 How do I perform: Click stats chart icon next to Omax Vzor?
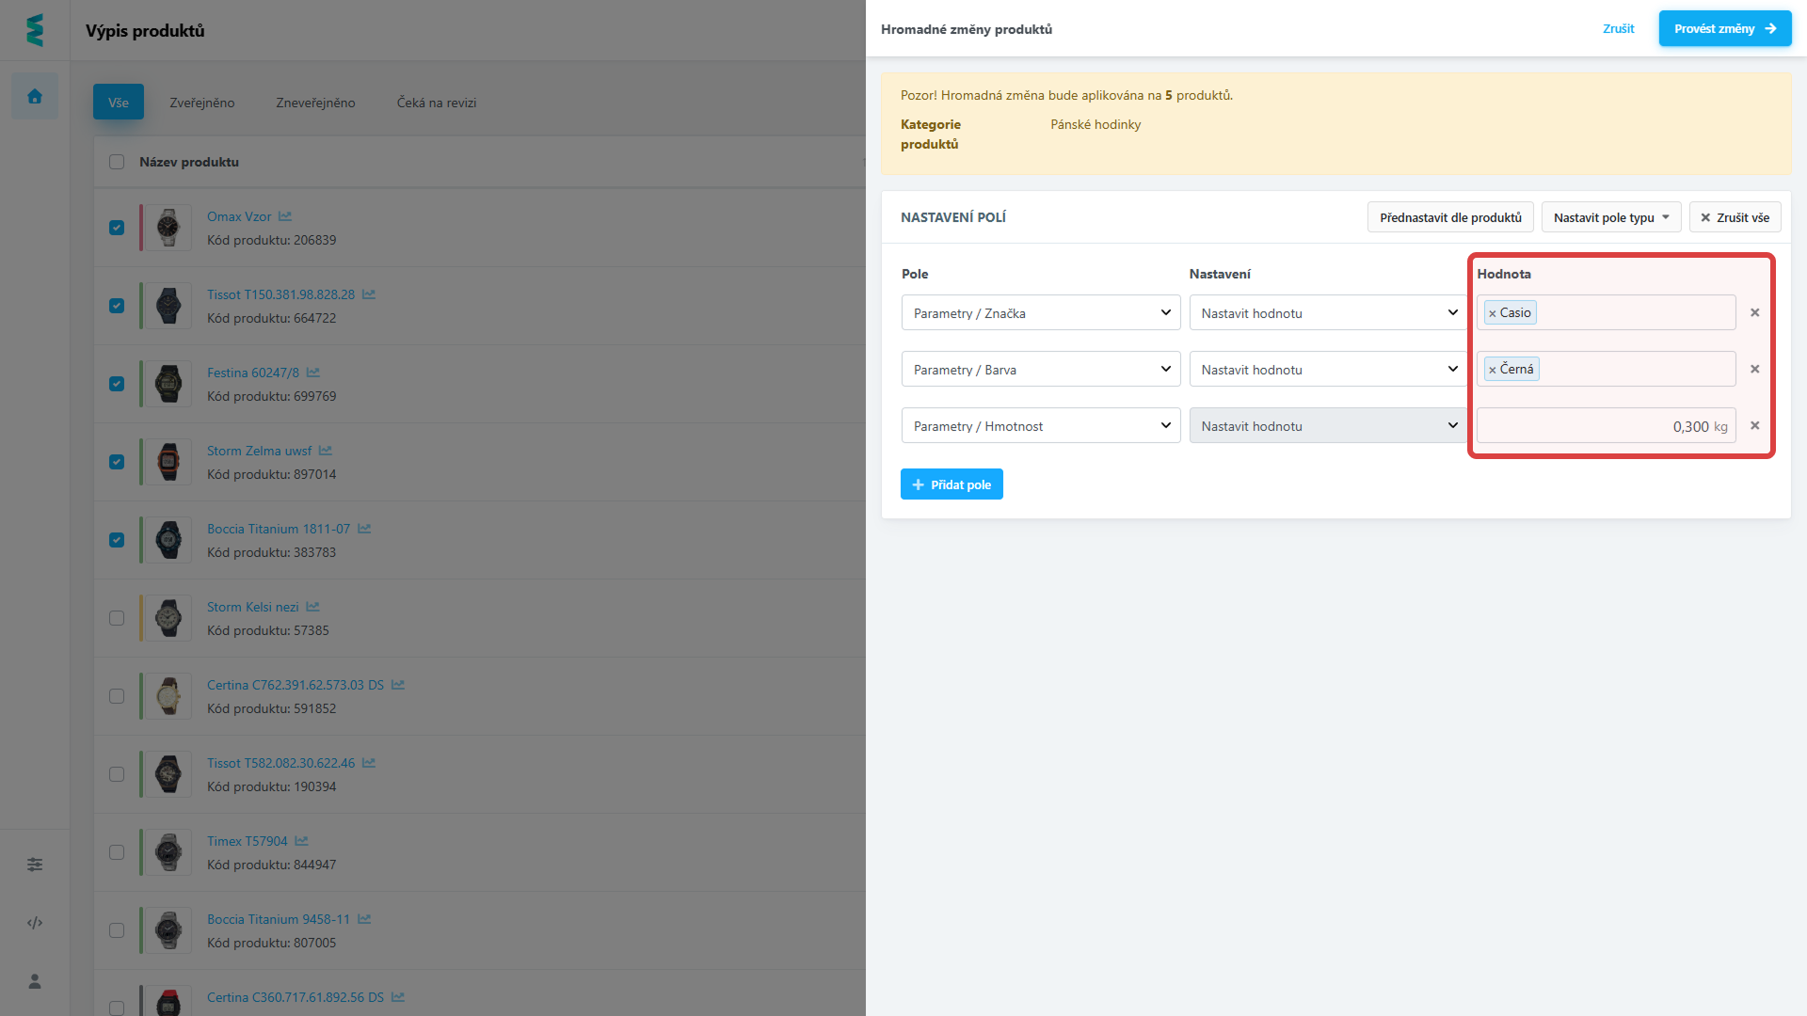pyautogui.click(x=285, y=216)
